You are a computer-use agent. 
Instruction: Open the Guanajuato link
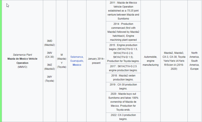(77, 61)
